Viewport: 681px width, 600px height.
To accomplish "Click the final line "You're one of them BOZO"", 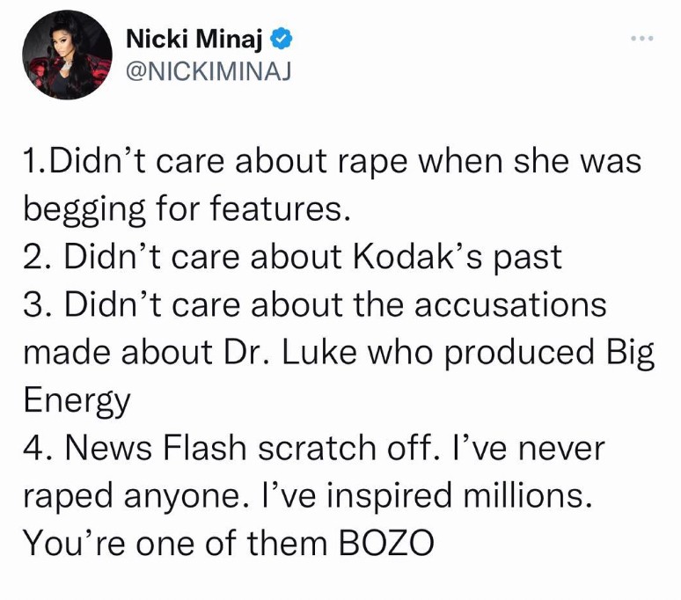I will pos(229,543).
